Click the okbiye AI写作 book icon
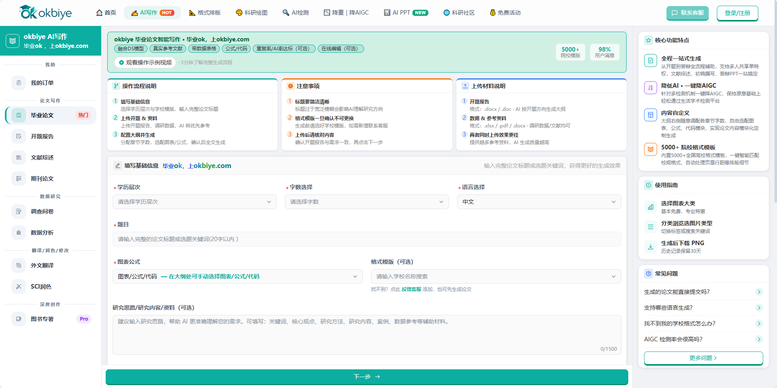The image size is (777, 388). point(13,41)
